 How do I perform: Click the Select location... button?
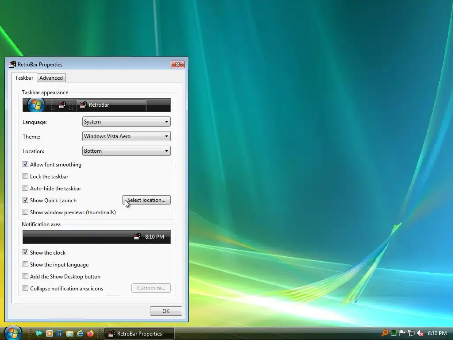[146, 200]
